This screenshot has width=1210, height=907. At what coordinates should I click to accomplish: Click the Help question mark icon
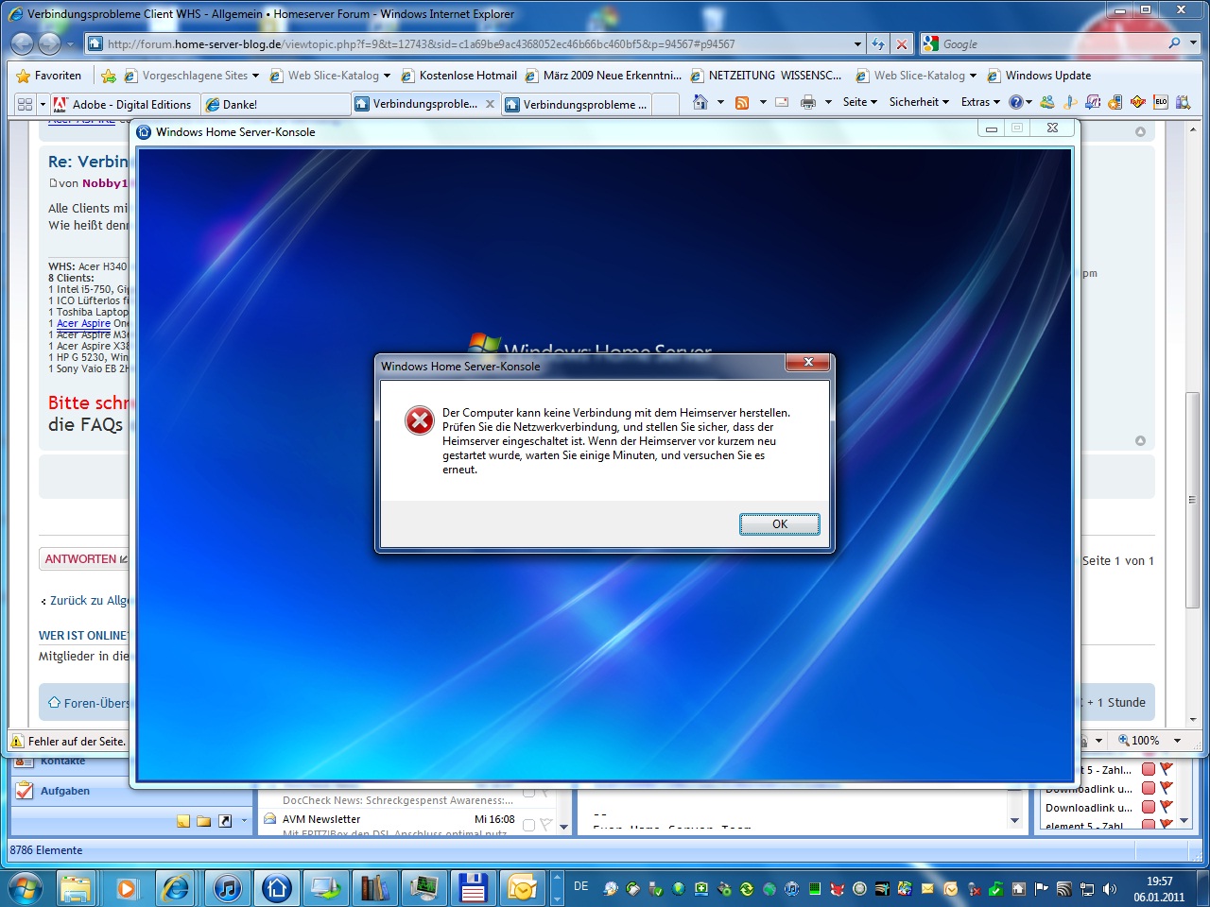point(1015,102)
